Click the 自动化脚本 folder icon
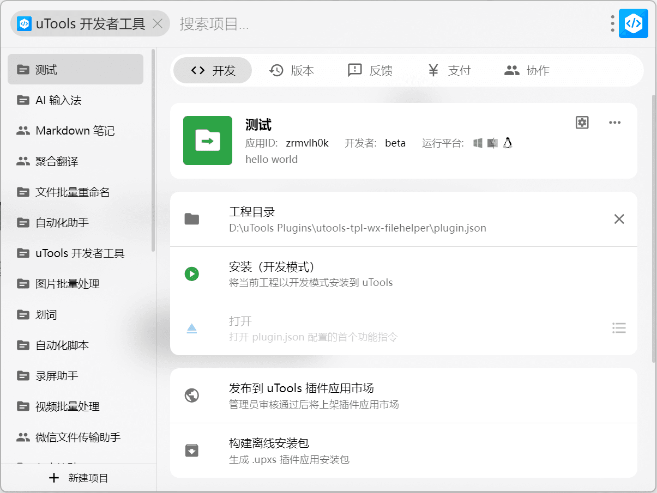 [x=23, y=345]
